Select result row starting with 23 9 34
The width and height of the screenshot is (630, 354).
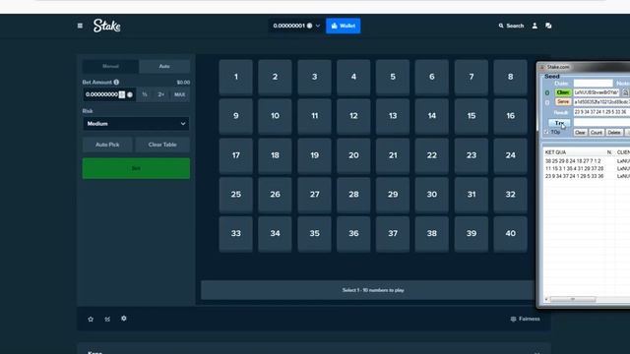coord(574,176)
